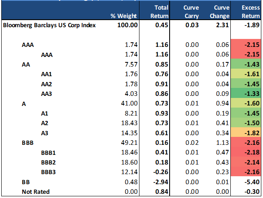
Task: Select the -2.94 total return value for BB
Action: (x=160, y=183)
